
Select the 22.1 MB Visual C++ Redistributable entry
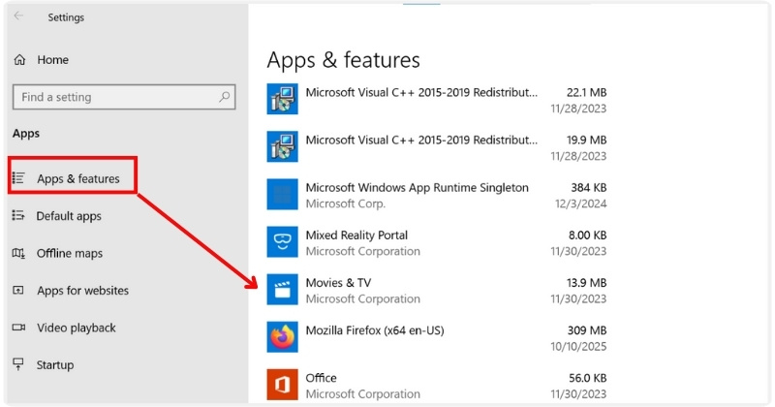click(x=437, y=100)
